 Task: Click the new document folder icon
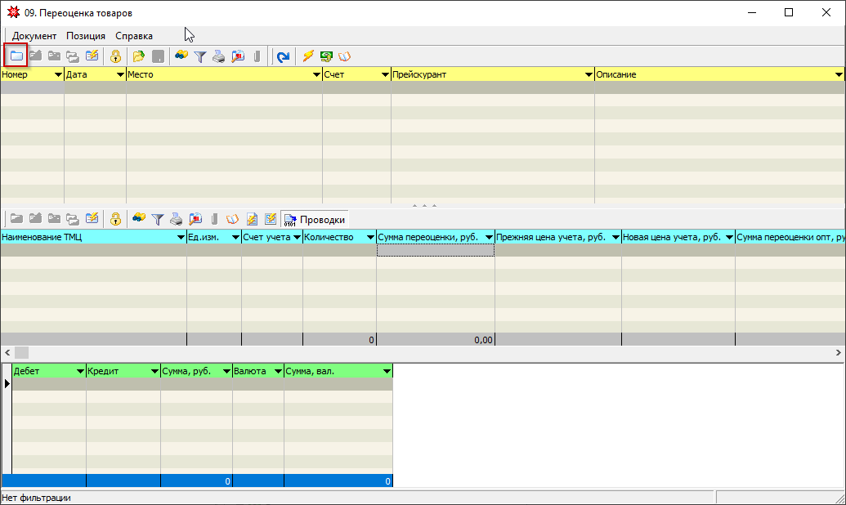[16, 56]
